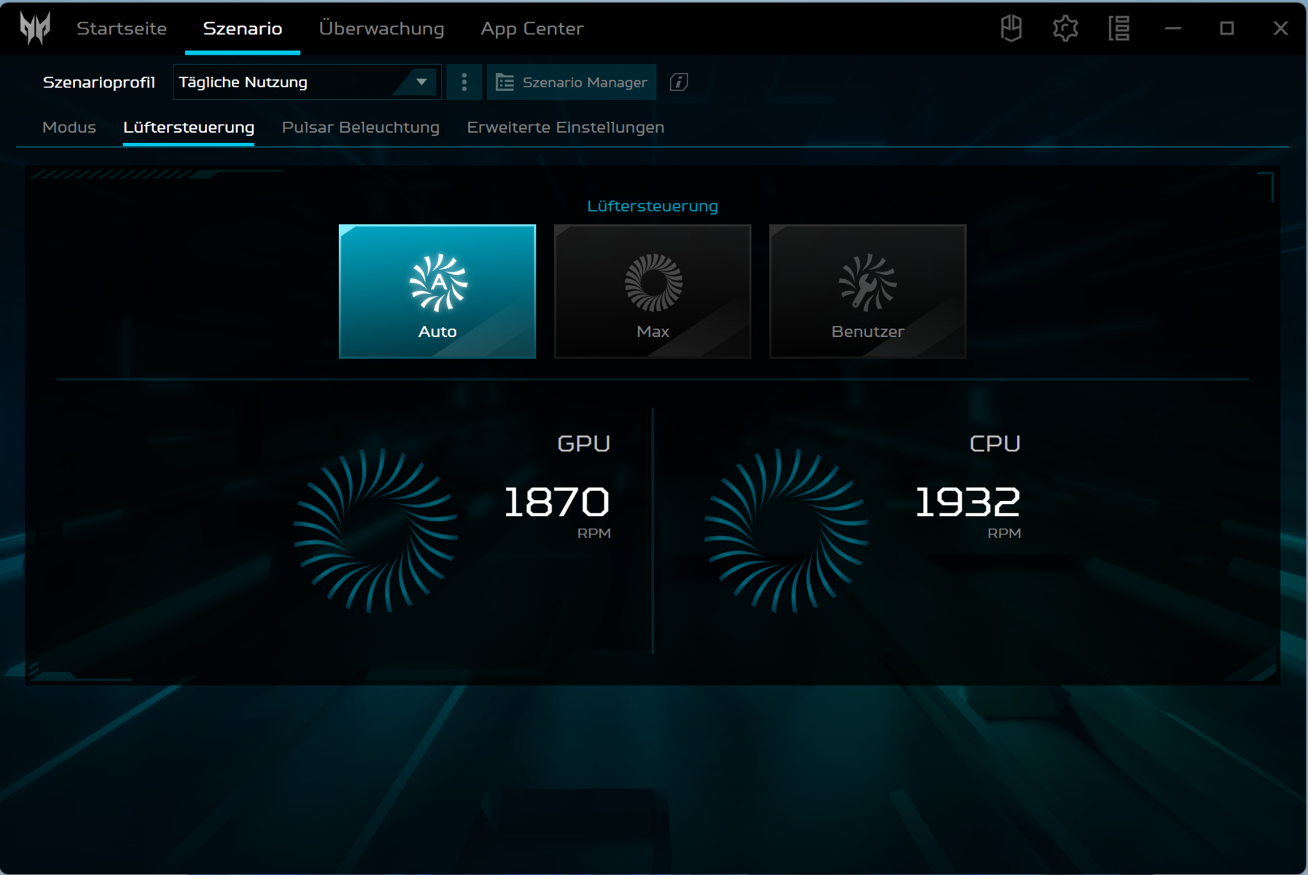
Task: Open settings via the gear icon
Action: click(1065, 28)
